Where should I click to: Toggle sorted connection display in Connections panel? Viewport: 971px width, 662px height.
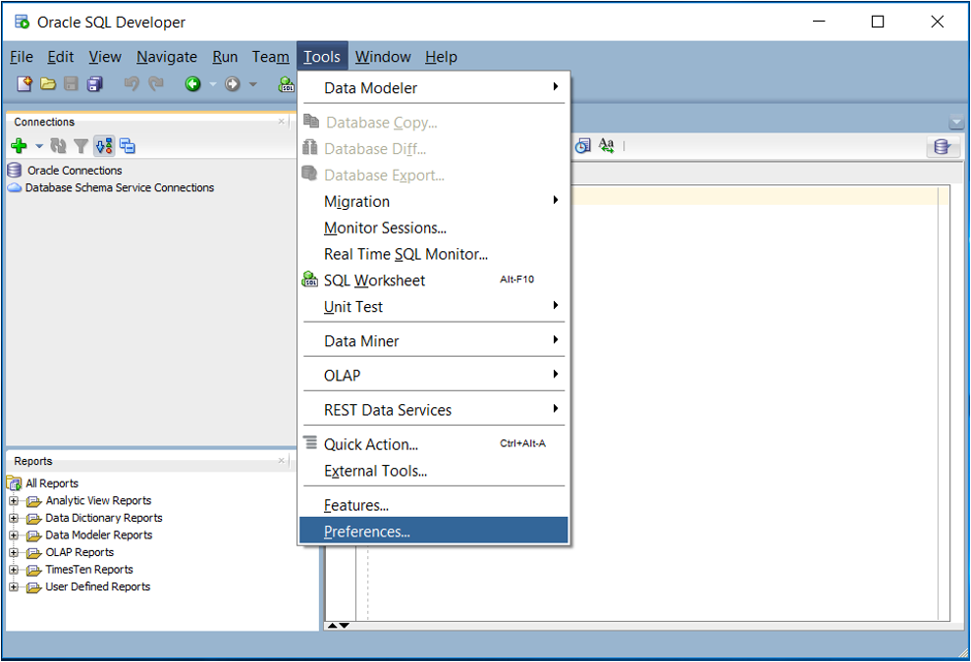click(104, 145)
